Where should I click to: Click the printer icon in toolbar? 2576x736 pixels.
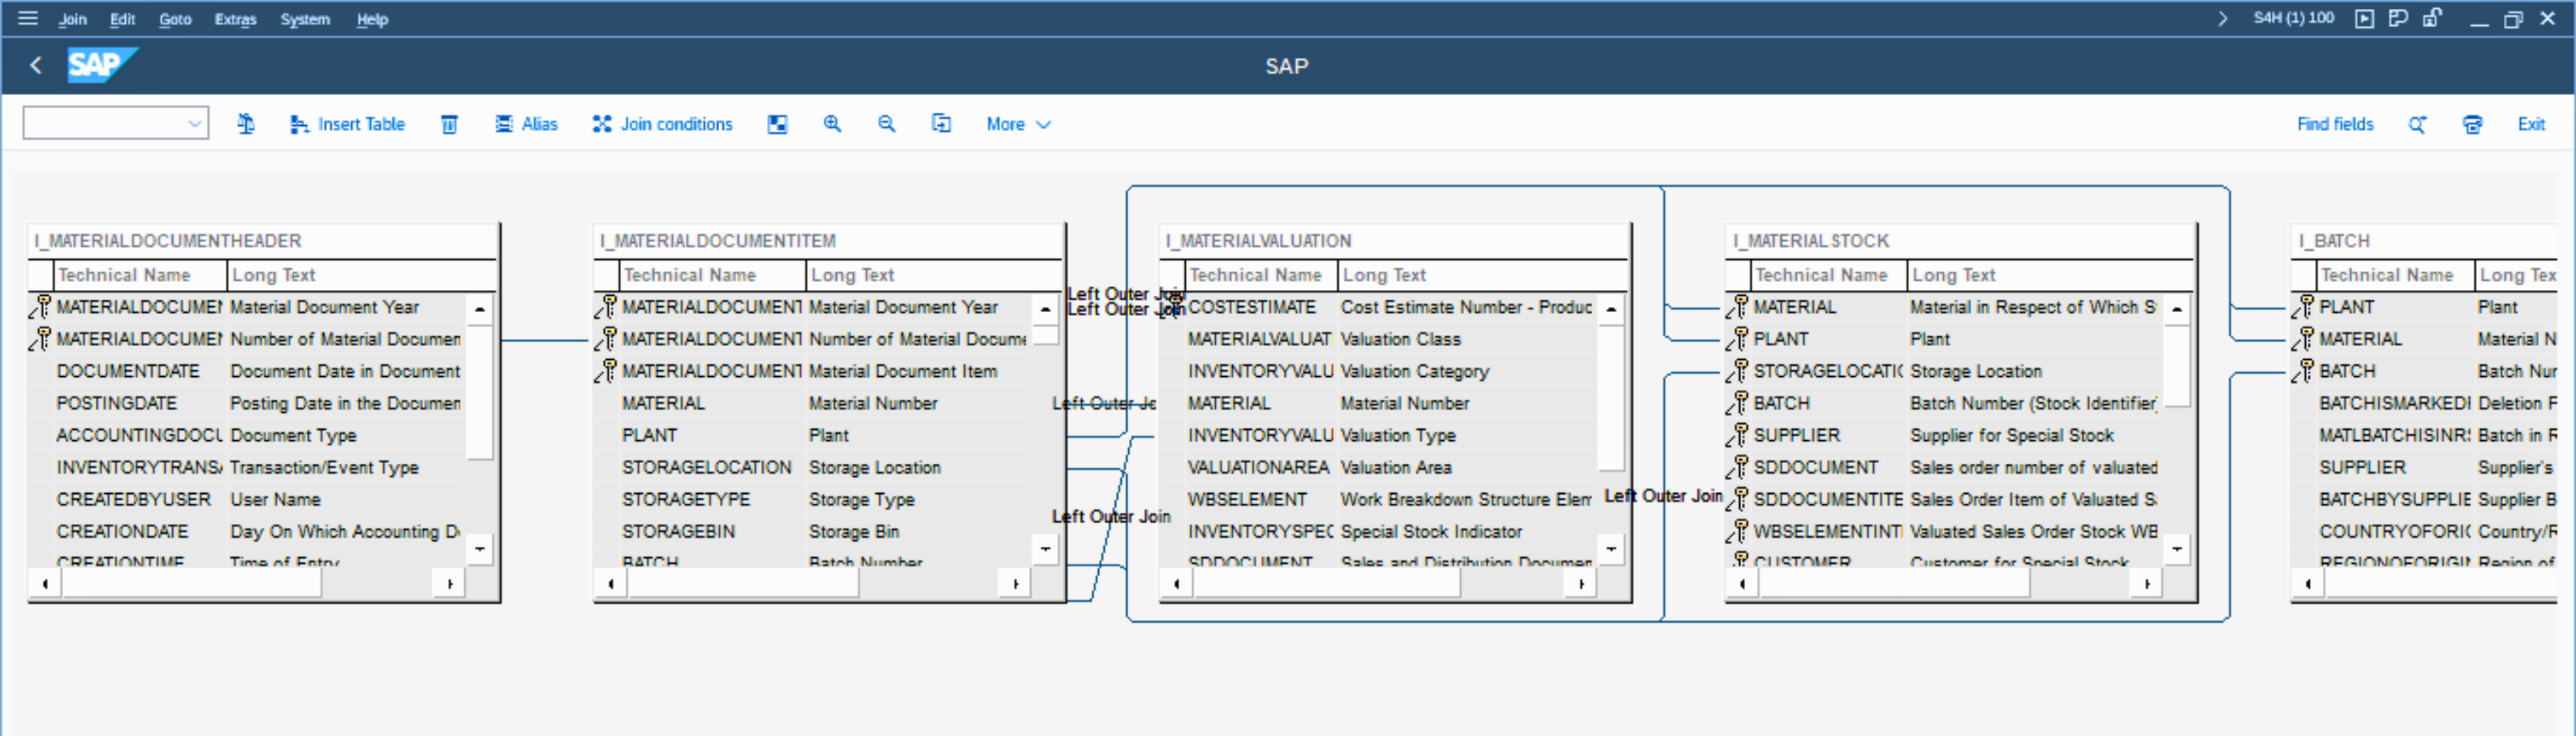point(2472,124)
